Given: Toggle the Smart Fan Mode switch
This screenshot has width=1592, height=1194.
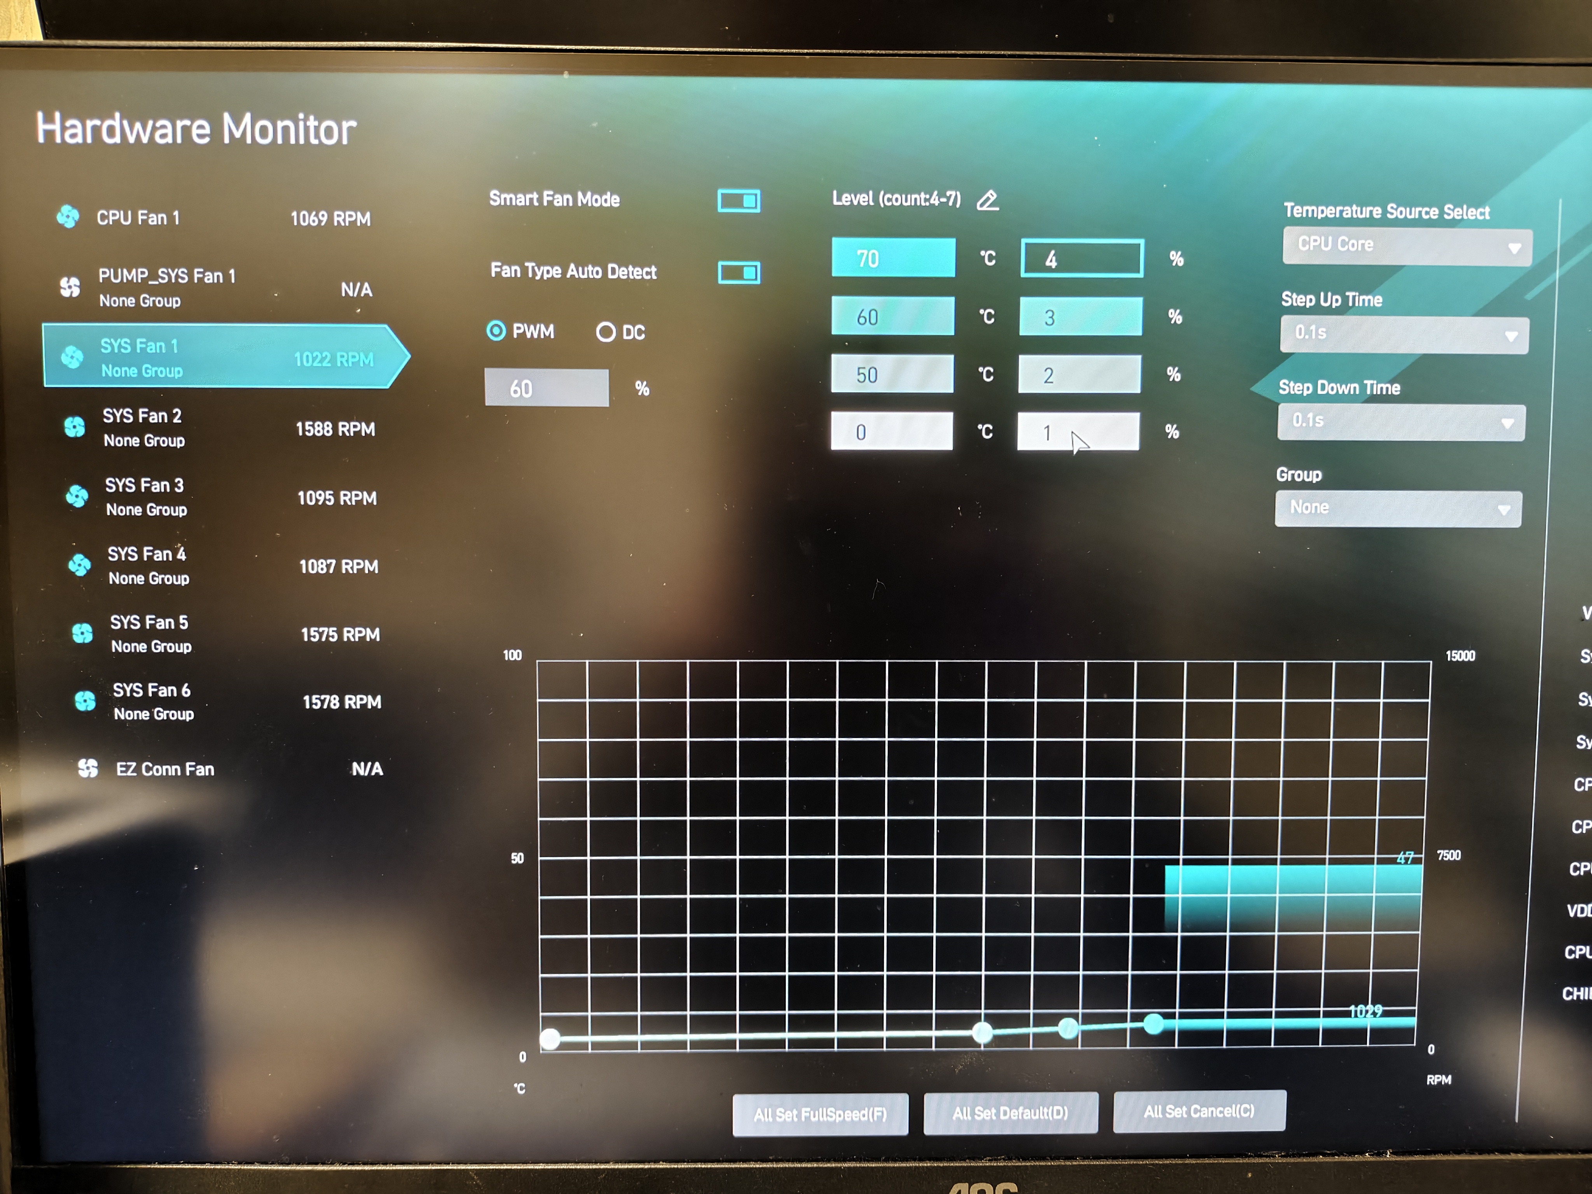Looking at the screenshot, I should 738,201.
